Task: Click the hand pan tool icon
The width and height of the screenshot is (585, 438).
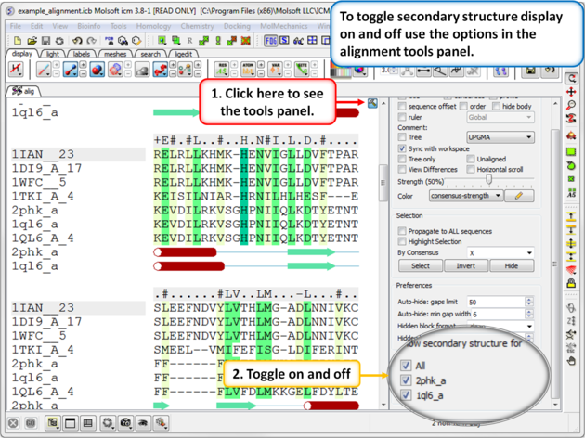Action: [x=572, y=361]
